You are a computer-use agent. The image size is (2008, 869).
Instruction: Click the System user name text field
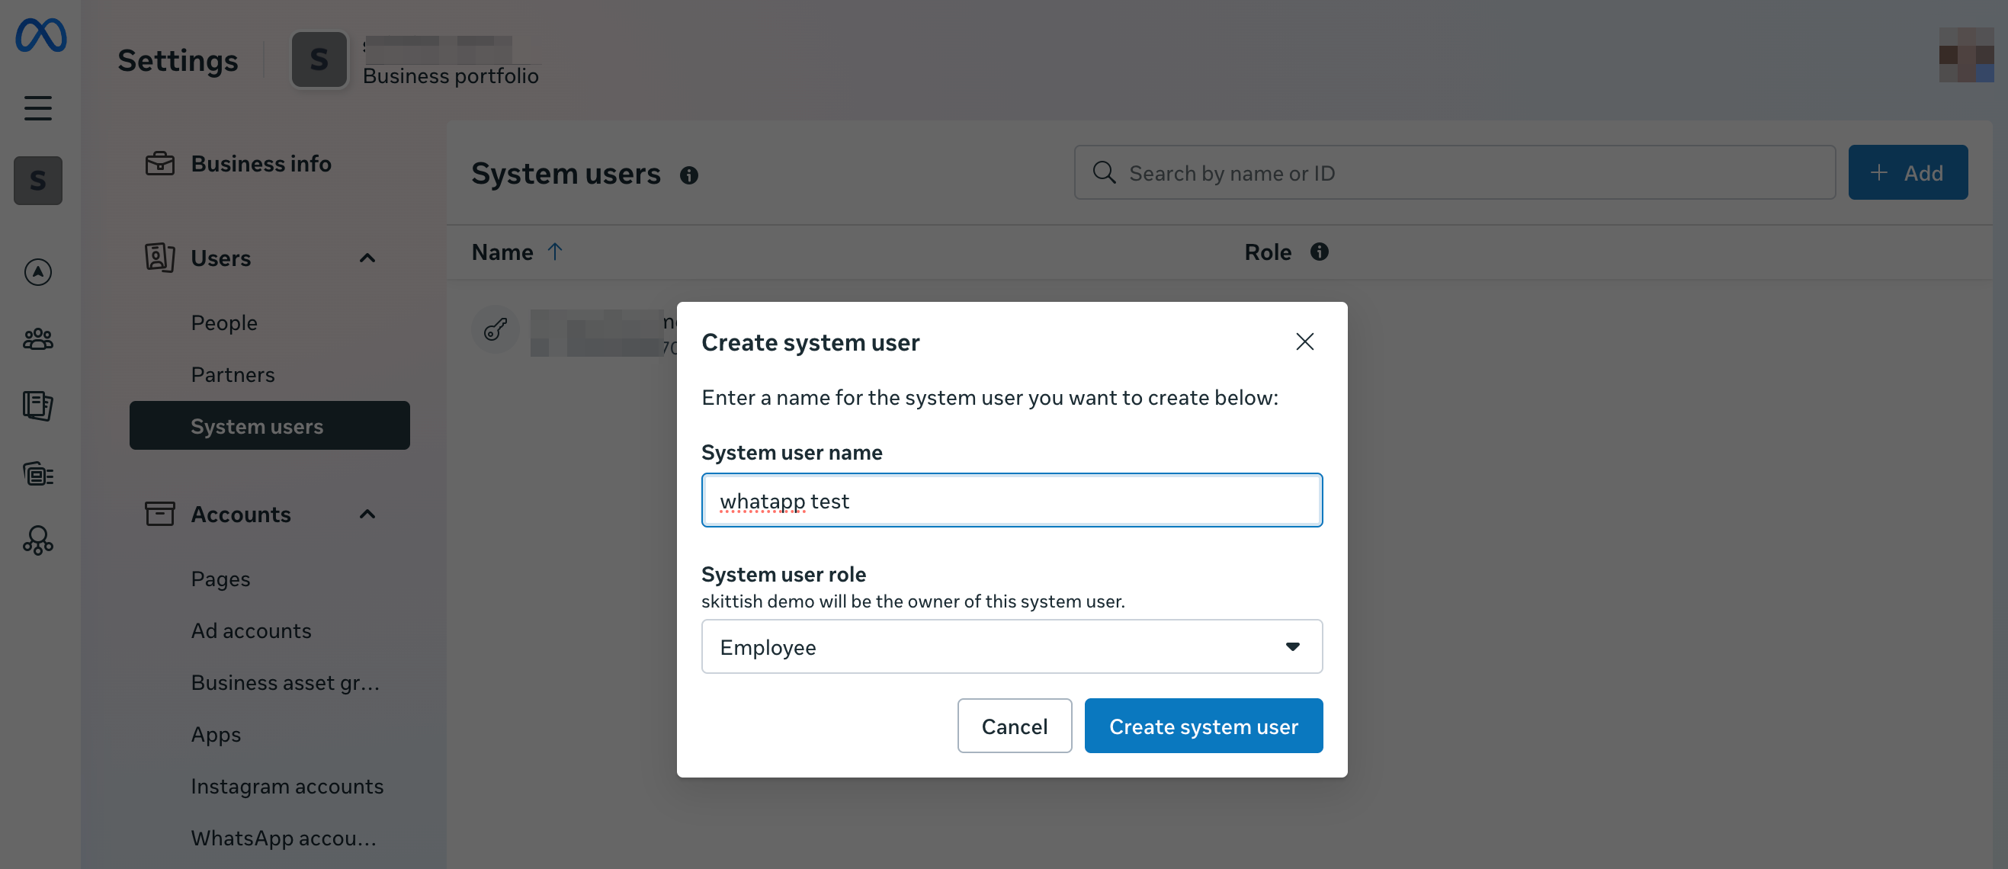tap(1011, 500)
